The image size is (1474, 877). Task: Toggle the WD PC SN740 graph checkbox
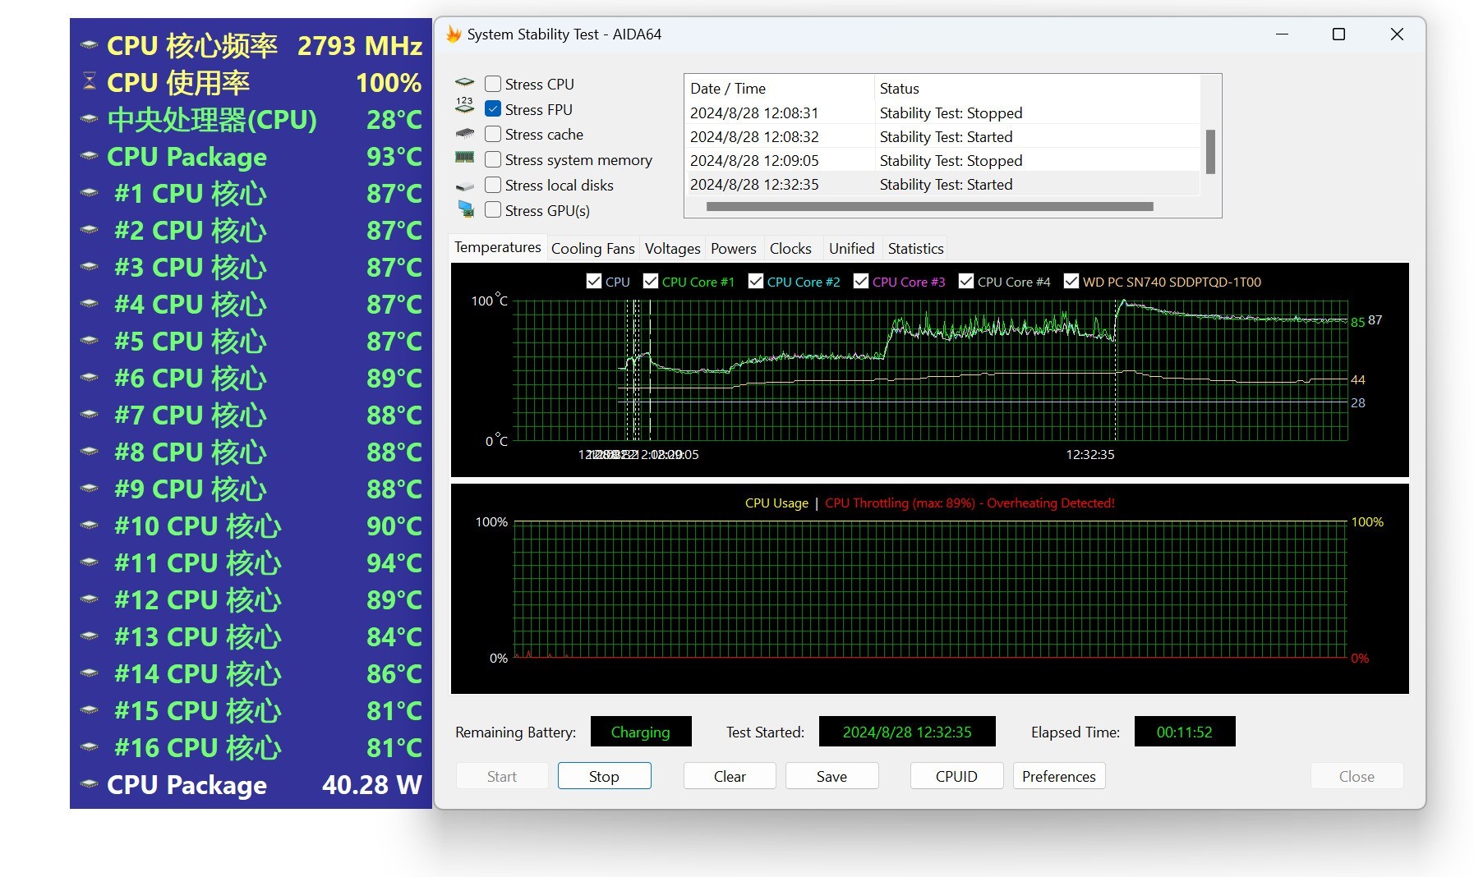coord(1071,282)
